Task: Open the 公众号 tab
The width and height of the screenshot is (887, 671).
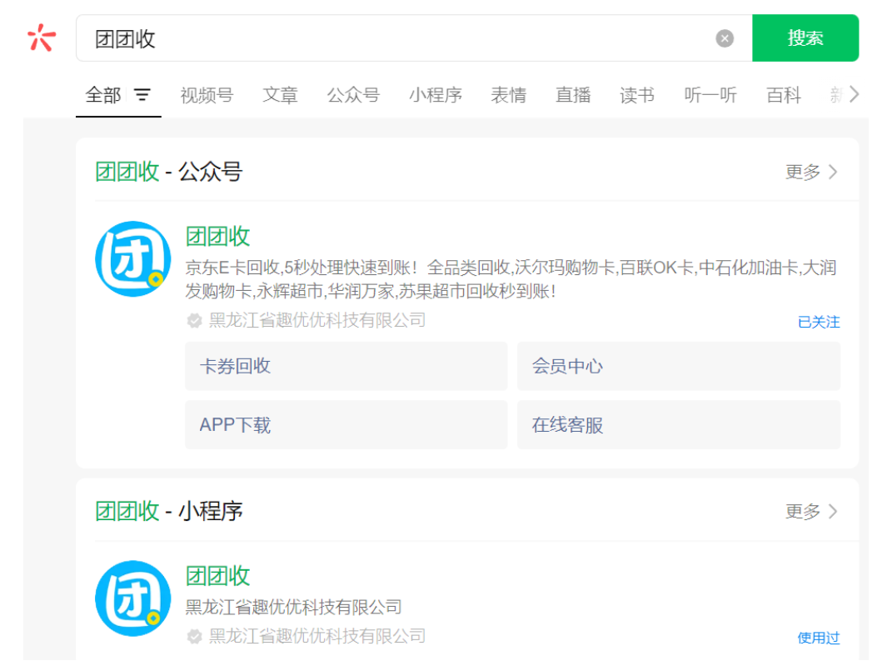Action: [353, 94]
